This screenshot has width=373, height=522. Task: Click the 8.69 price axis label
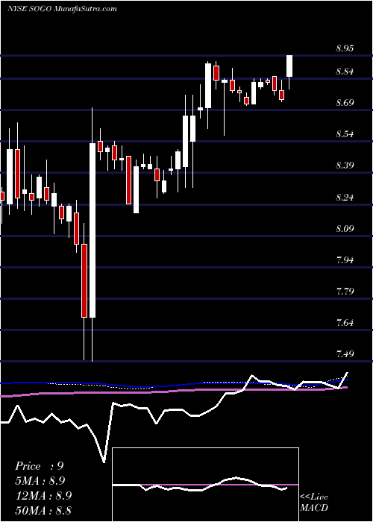coord(345,103)
